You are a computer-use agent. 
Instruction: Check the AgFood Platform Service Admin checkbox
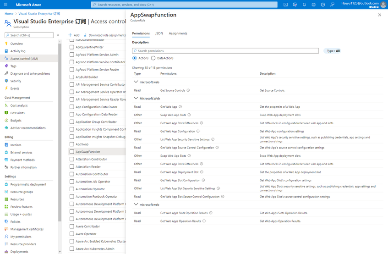point(72,55)
